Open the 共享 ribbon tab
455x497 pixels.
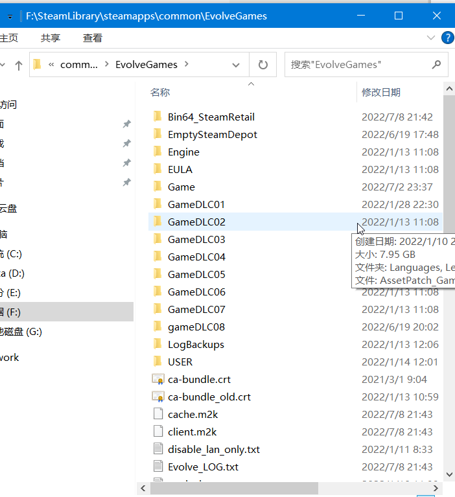coord(51,38)
